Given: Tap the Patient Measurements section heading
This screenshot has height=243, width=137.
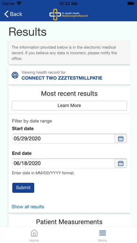Looking at the screenshot, I should point(69,222).
